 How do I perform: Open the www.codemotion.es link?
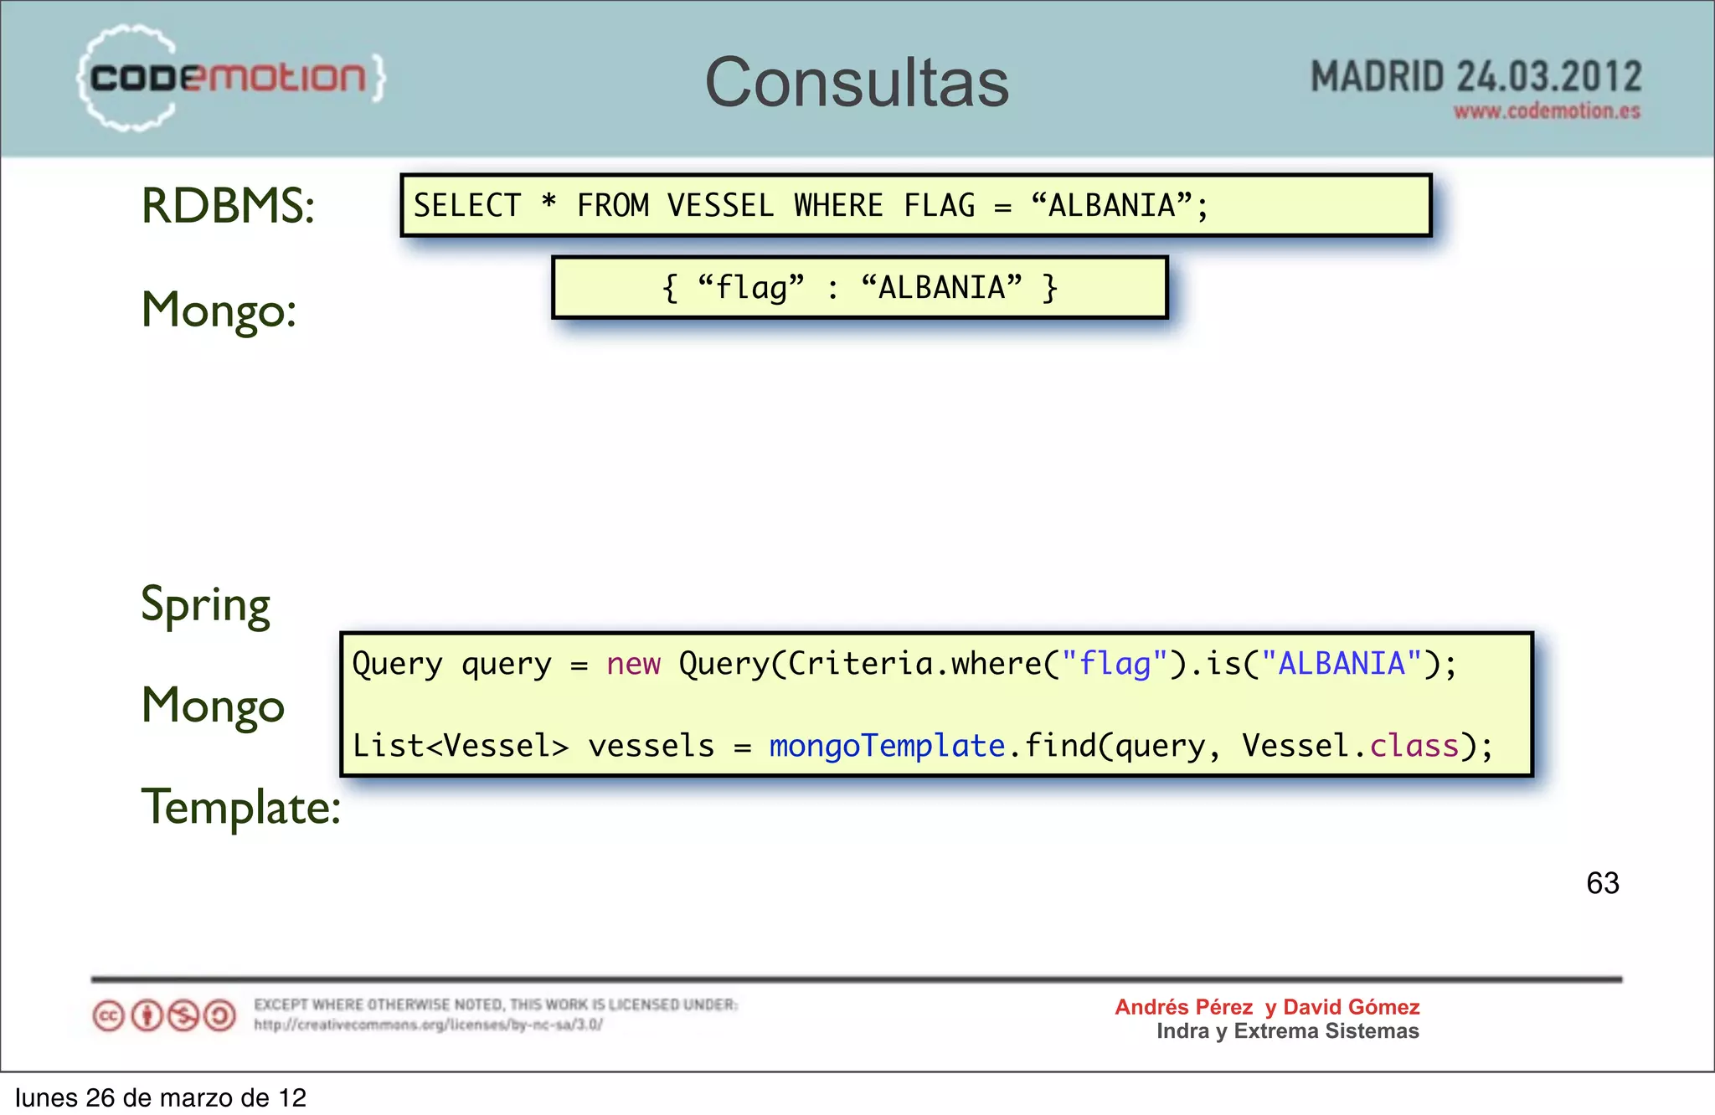click(1547, 111)
